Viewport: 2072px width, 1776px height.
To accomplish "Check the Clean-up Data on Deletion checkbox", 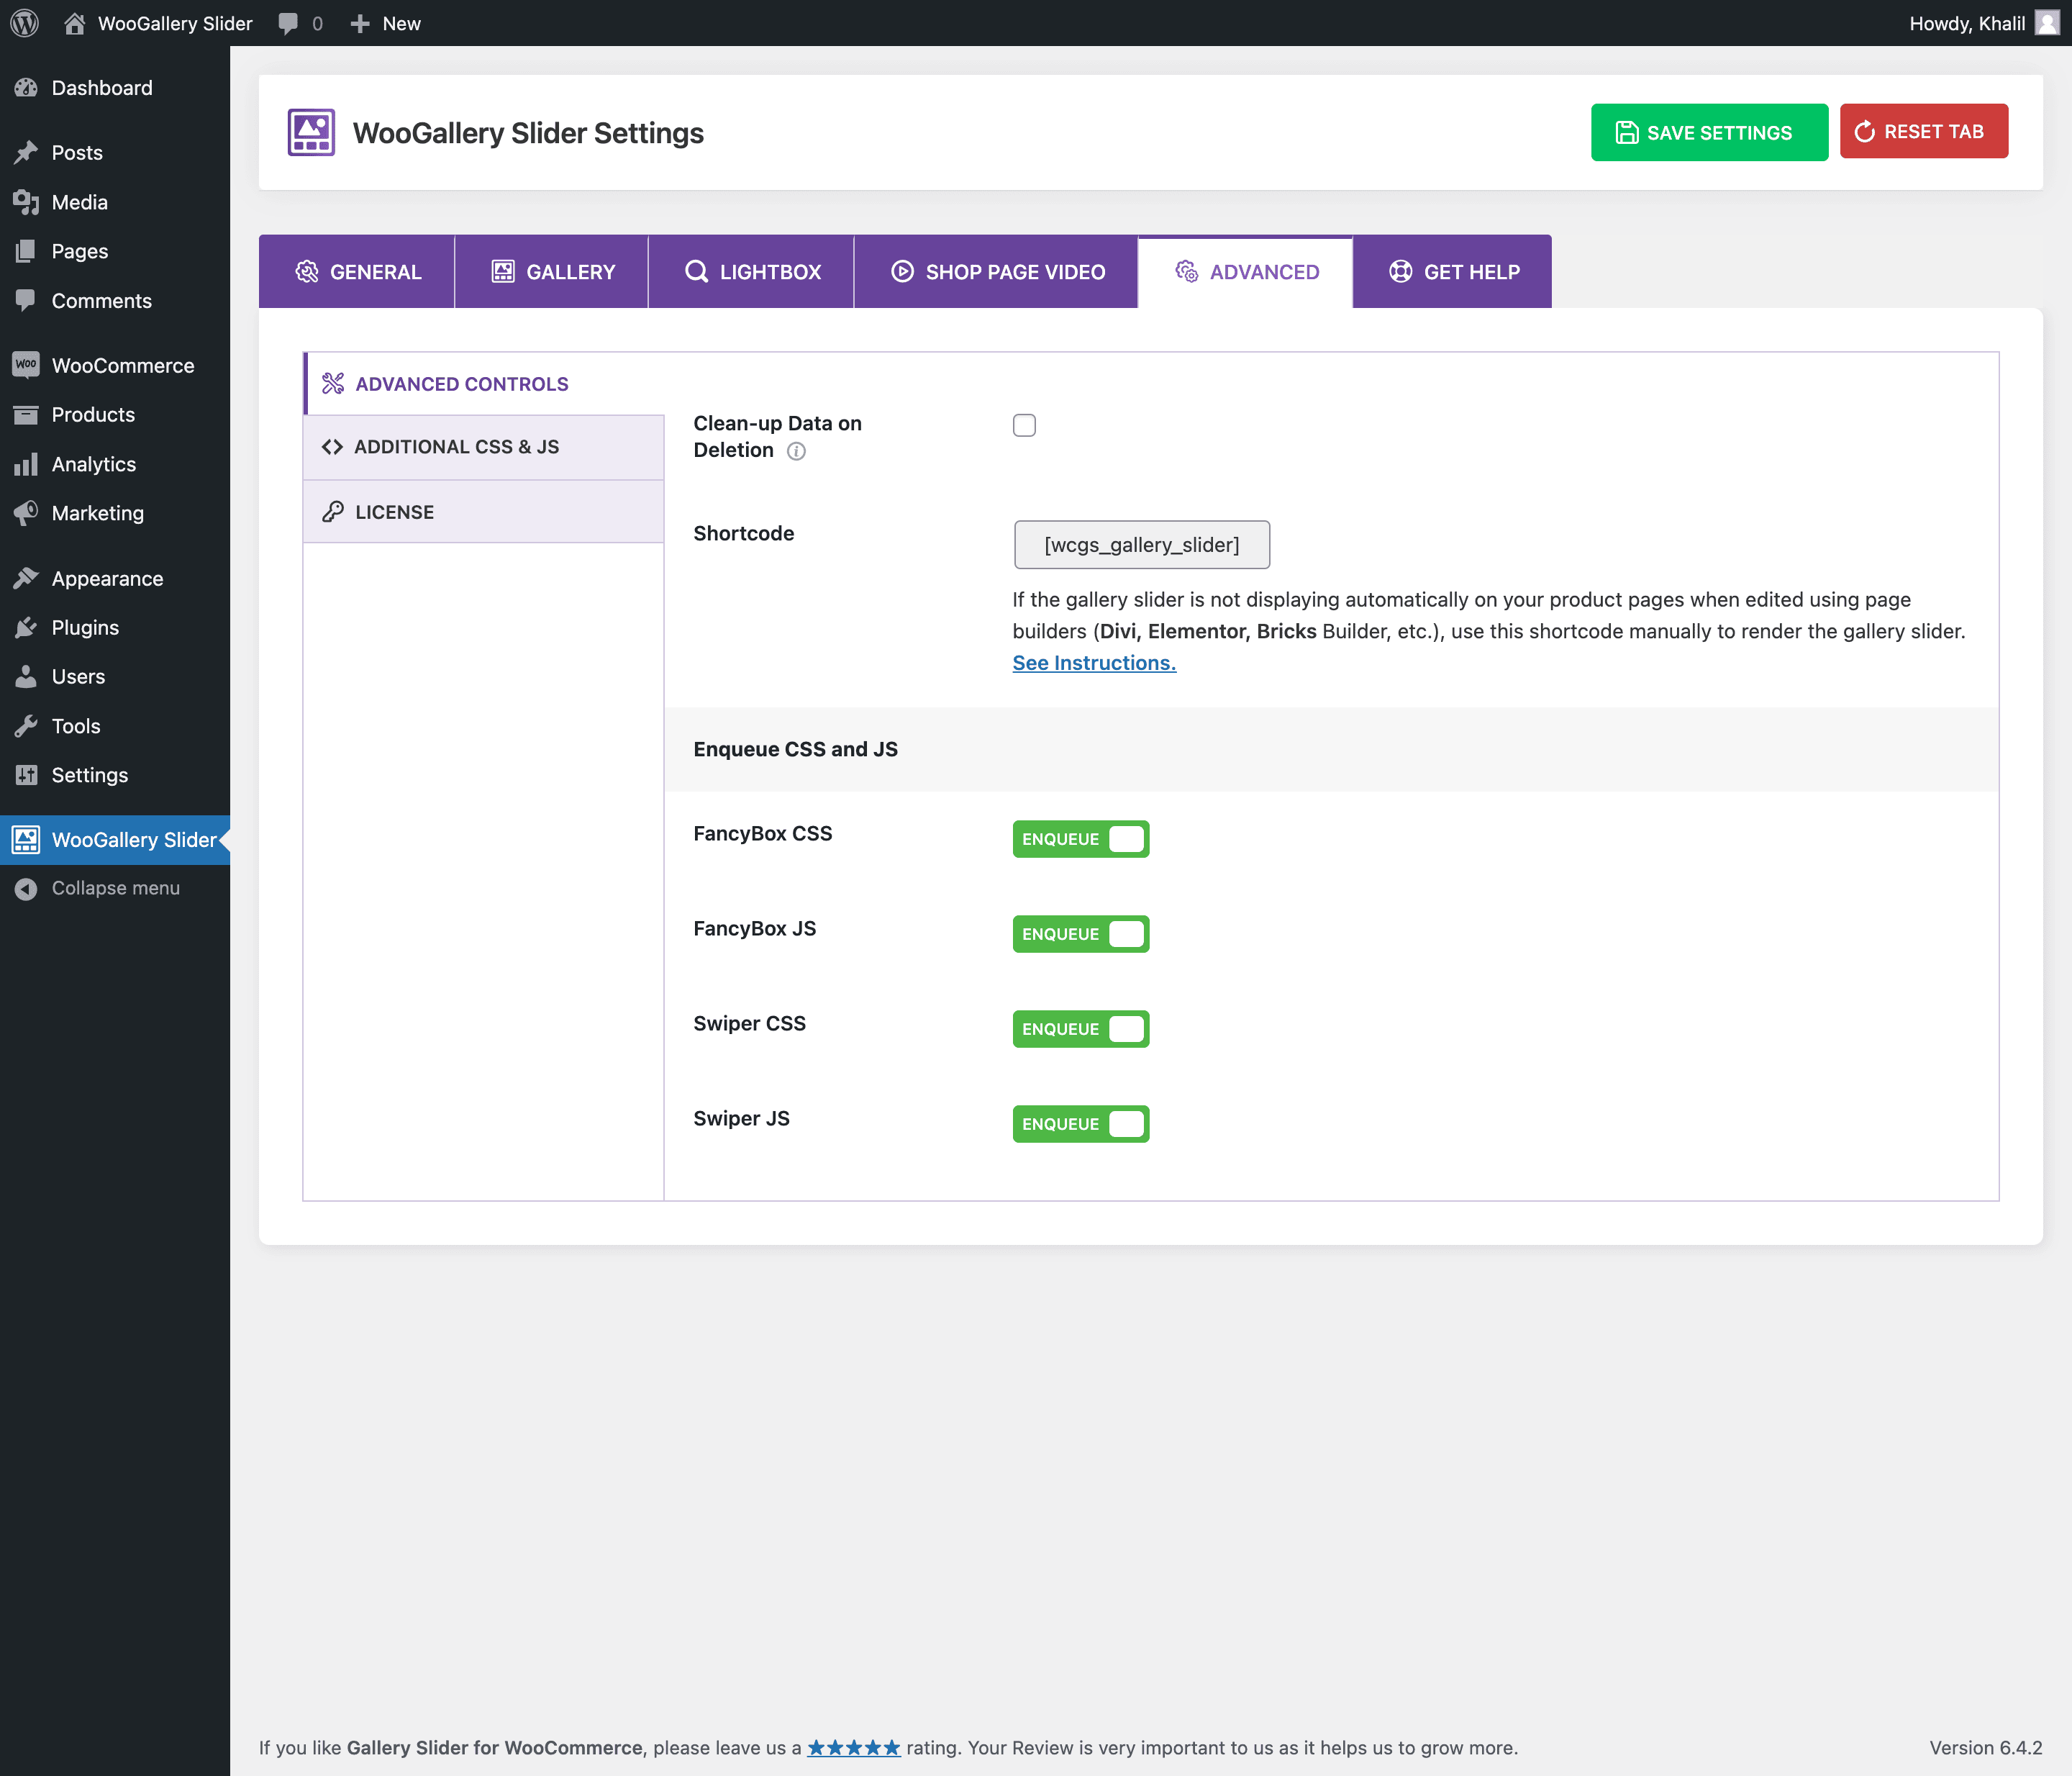I will pos(1024,425).
